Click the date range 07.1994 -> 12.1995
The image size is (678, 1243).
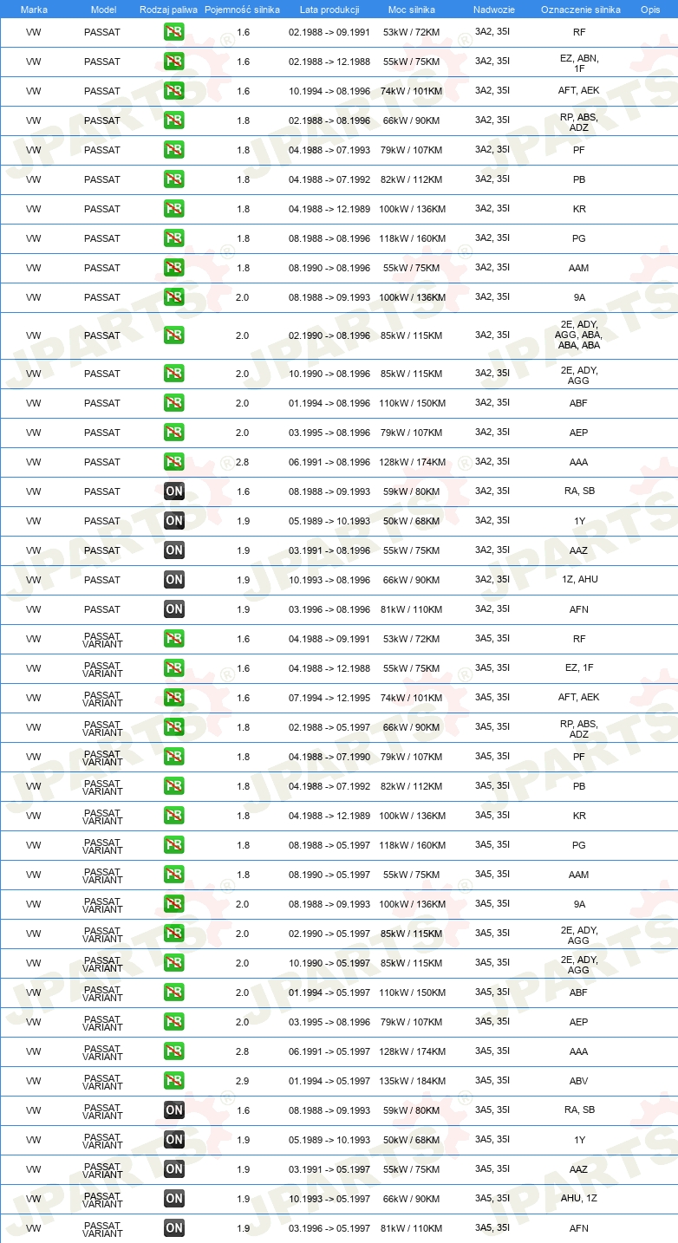pyautogui.click(x=329, y=698)
